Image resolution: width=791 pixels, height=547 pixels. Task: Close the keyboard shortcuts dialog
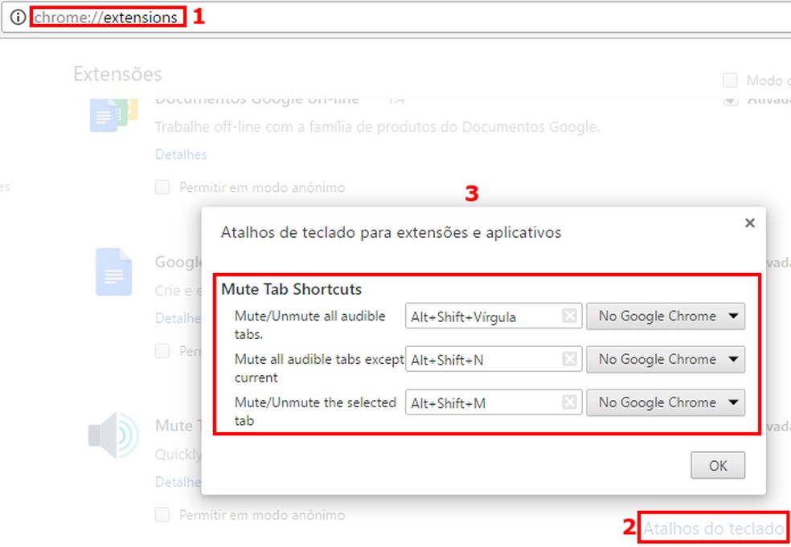tap(749, 222)
